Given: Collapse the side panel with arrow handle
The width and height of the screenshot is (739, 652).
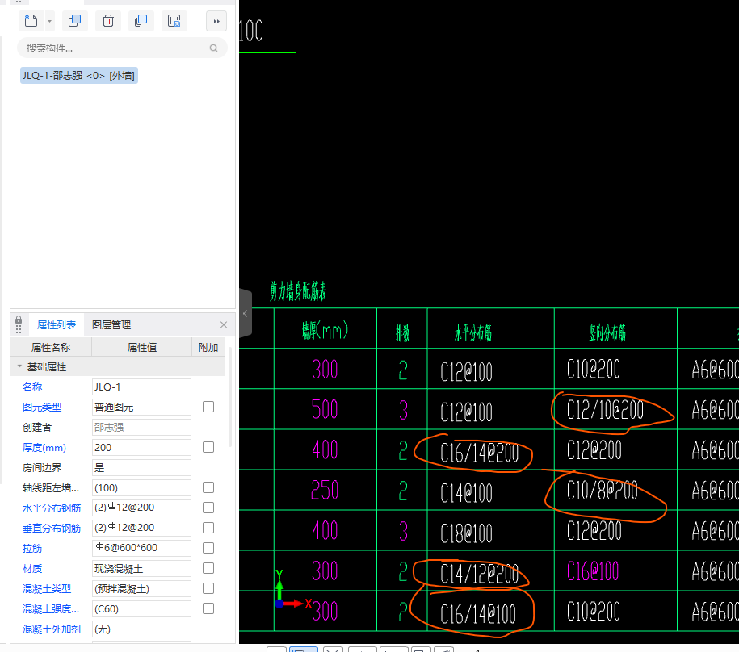Looking at the screenshot, I should (x=245, y=314).
